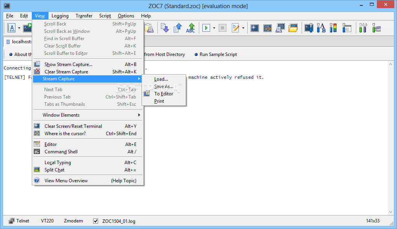The width and height of the screenshot is (397, 229).
Task: Open View Menu Overview help topic
Action: [88, 181]
